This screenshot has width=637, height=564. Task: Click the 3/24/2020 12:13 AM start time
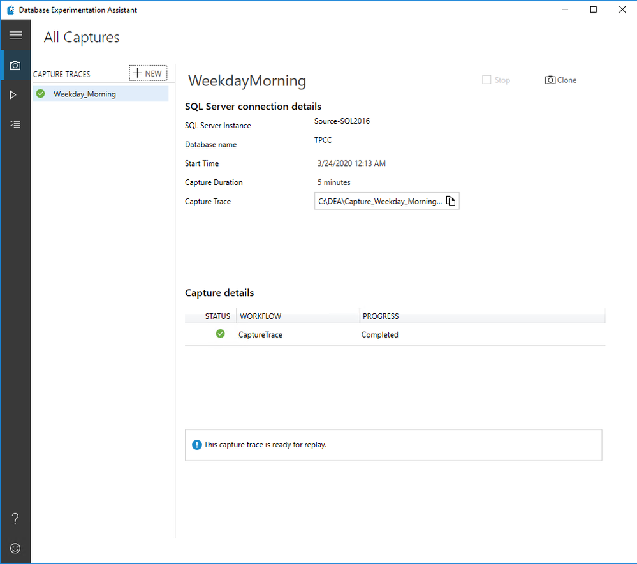point(351,163)
